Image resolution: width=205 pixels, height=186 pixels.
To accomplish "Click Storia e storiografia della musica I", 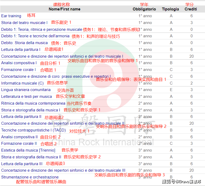I will (31, 110).
